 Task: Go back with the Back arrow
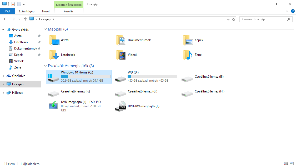click(5, 19)
